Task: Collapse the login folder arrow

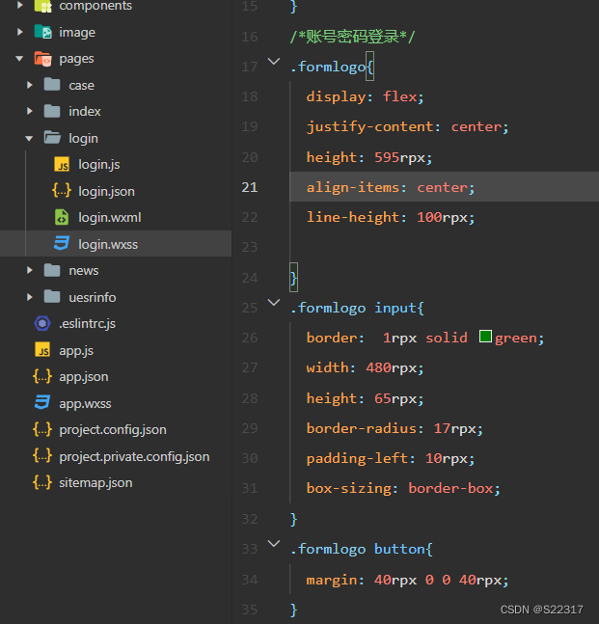Action: pos(29,138)
